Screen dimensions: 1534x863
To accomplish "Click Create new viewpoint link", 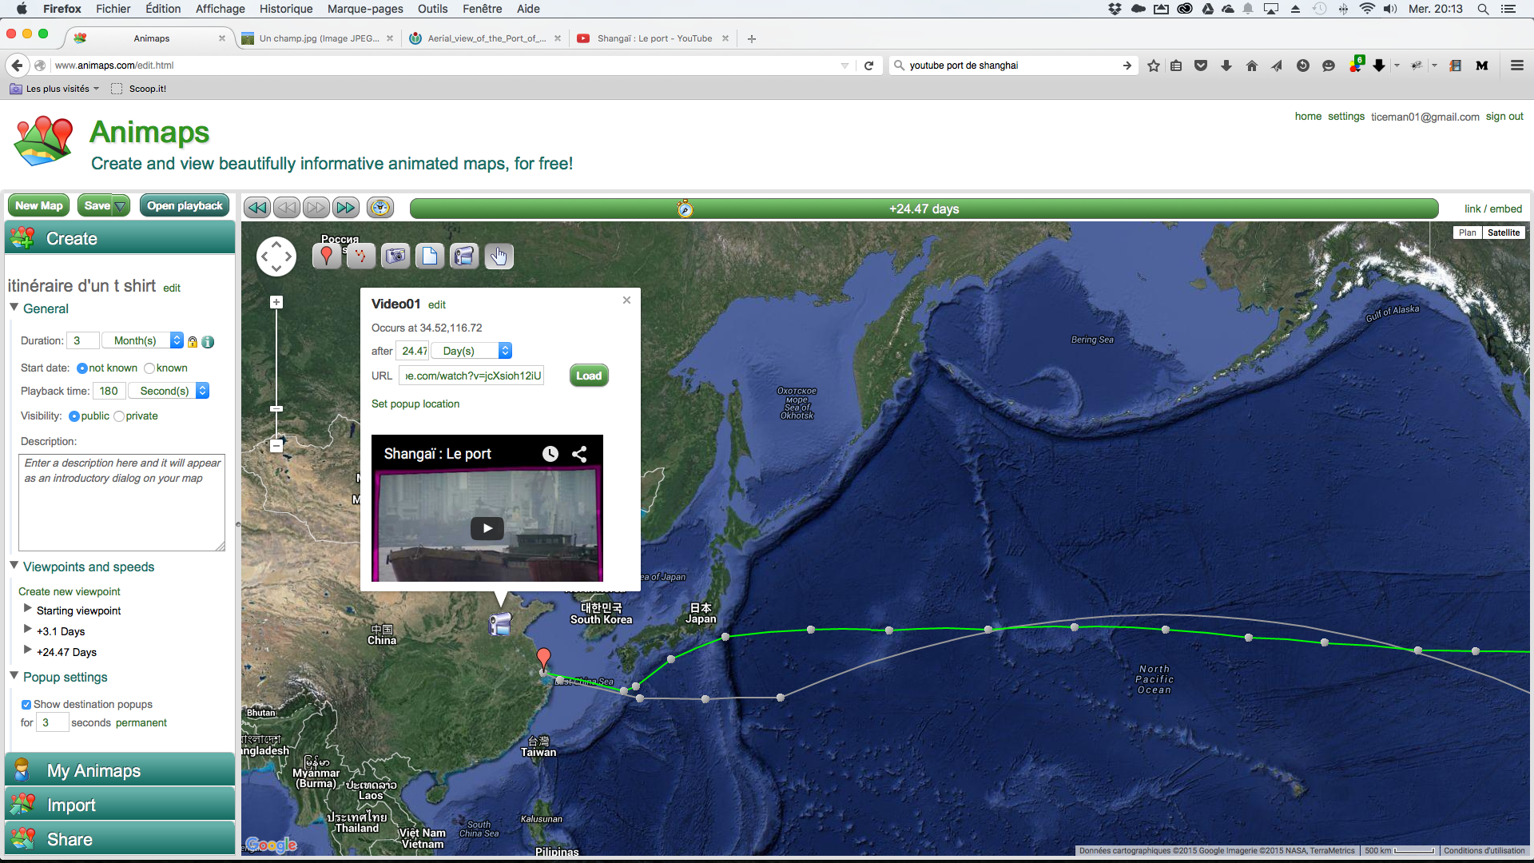I will click(70, 591).
